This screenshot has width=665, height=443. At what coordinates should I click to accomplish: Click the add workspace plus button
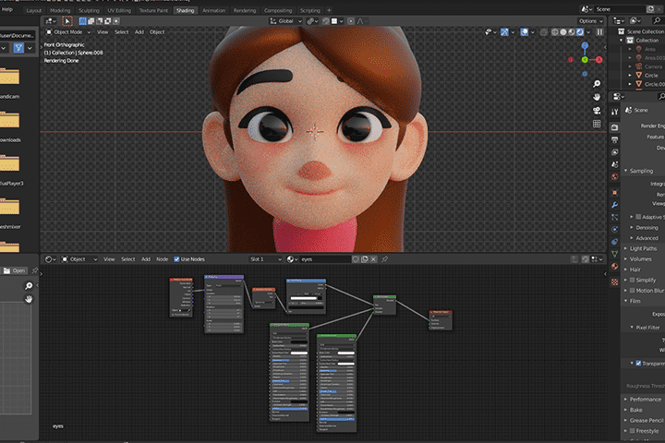pos(329,10)
